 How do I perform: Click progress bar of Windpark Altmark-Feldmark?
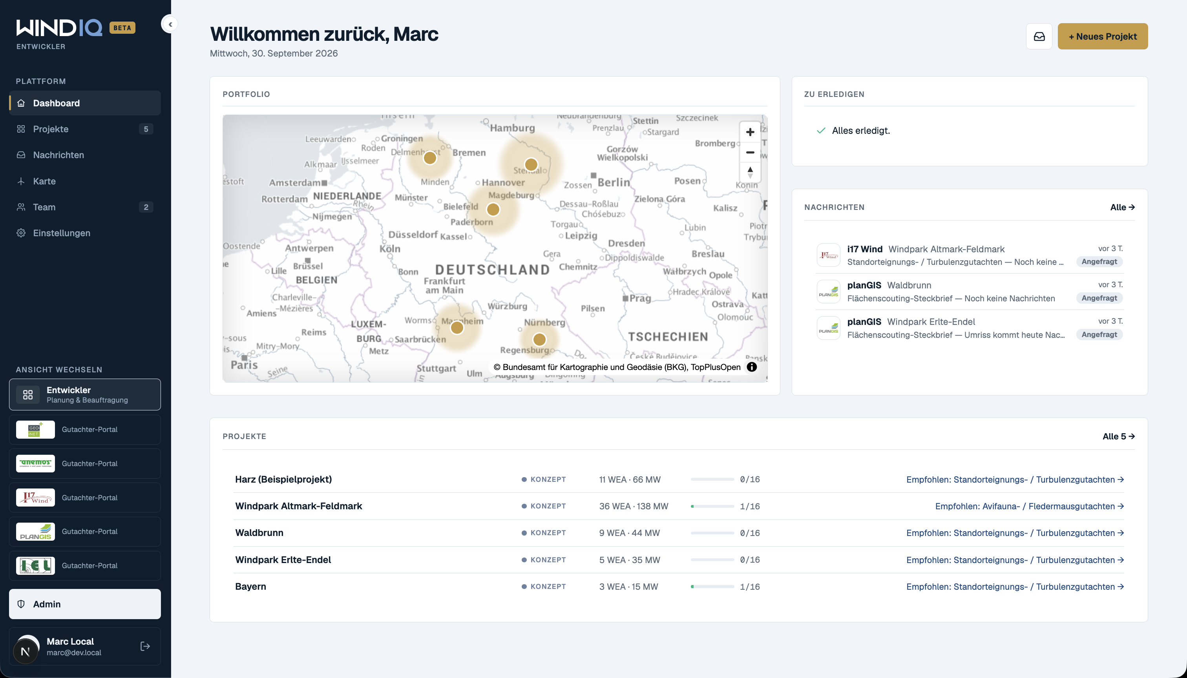coord(712,506)
